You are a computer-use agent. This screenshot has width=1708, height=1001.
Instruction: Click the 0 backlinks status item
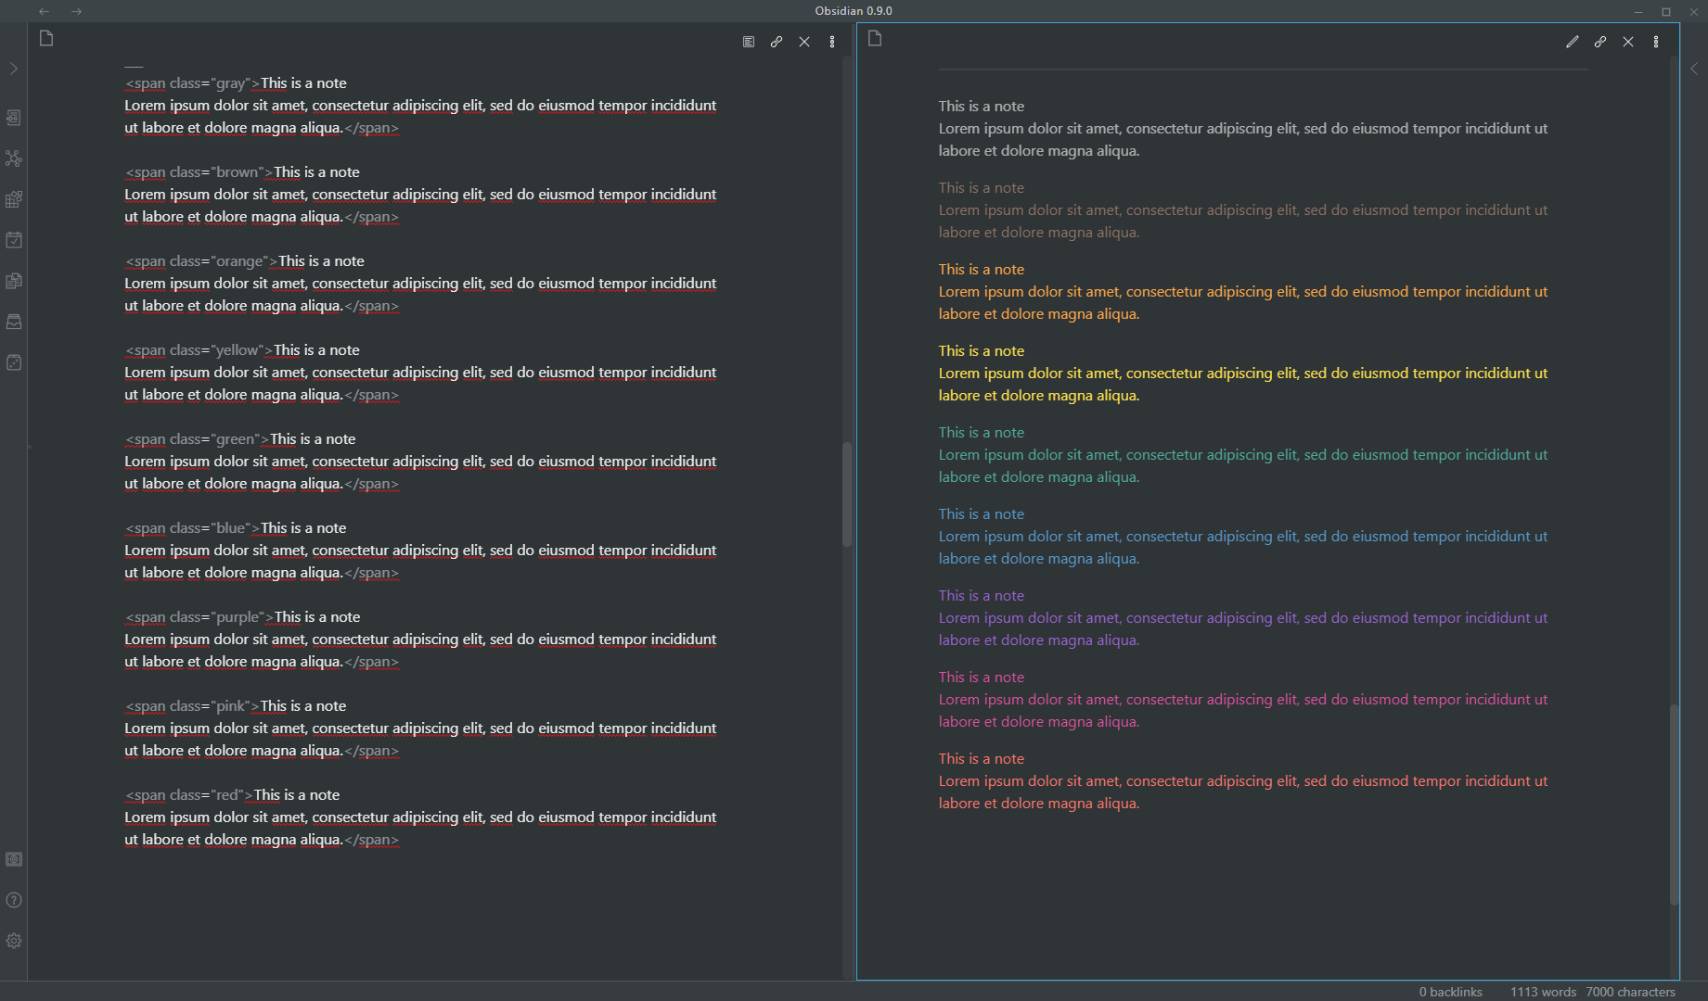1450,992
